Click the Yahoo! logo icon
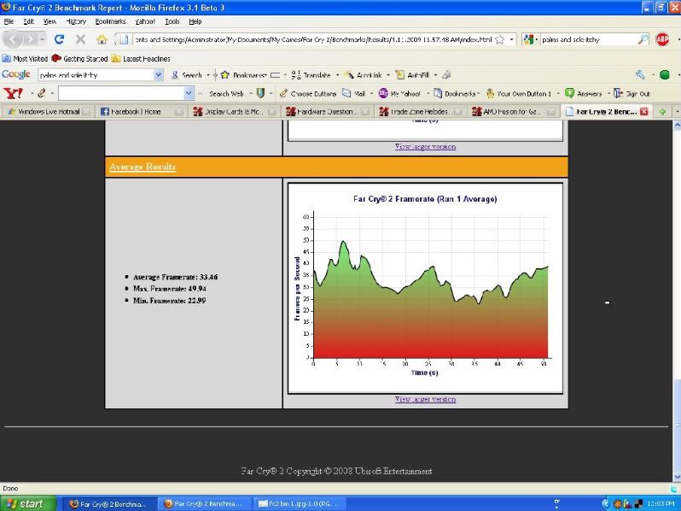 pos(14,93)
